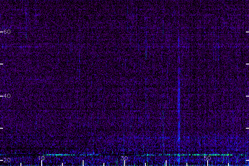Click the "20" label on the vertical axis
This screenshot has width=249, height=166.
7,160
